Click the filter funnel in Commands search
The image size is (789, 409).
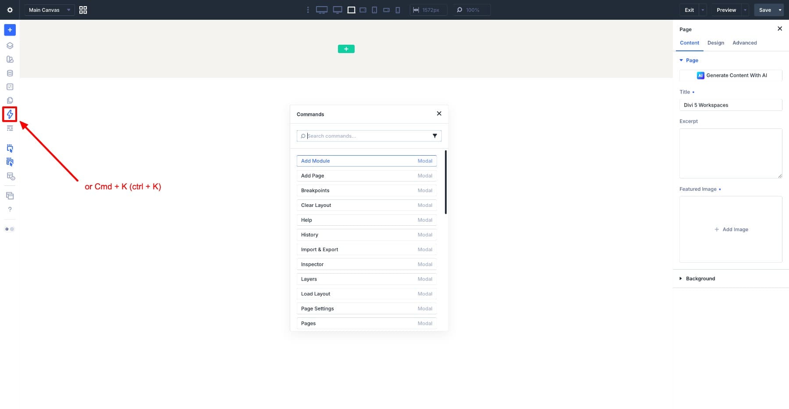(x=435, y=136)
